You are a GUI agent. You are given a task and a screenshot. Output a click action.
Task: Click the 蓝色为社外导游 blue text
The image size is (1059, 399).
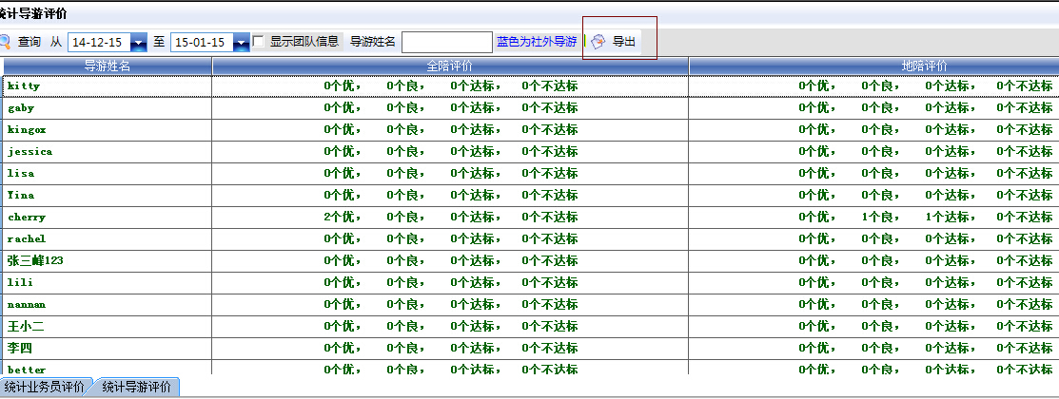click(536, 42)
